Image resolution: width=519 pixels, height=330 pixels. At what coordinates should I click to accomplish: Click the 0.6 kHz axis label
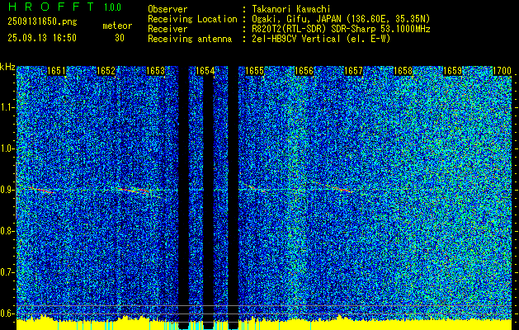coord(7,313)
